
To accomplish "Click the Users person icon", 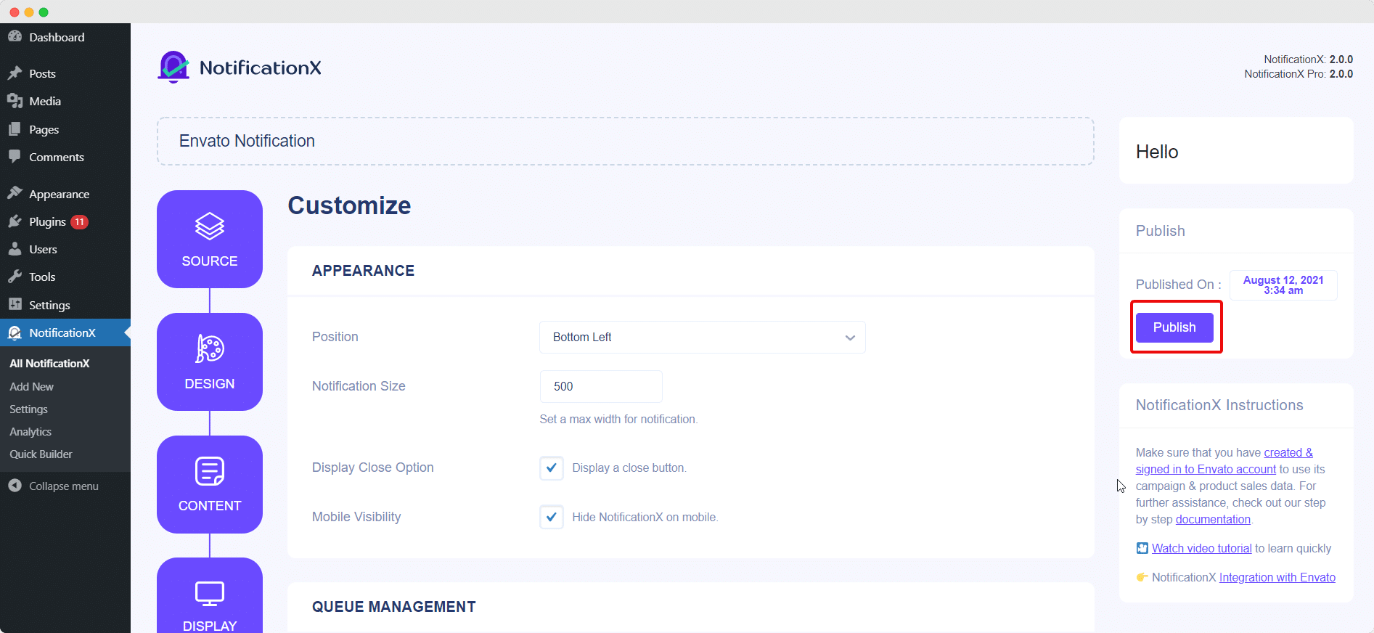I will (x=15, y=249).
